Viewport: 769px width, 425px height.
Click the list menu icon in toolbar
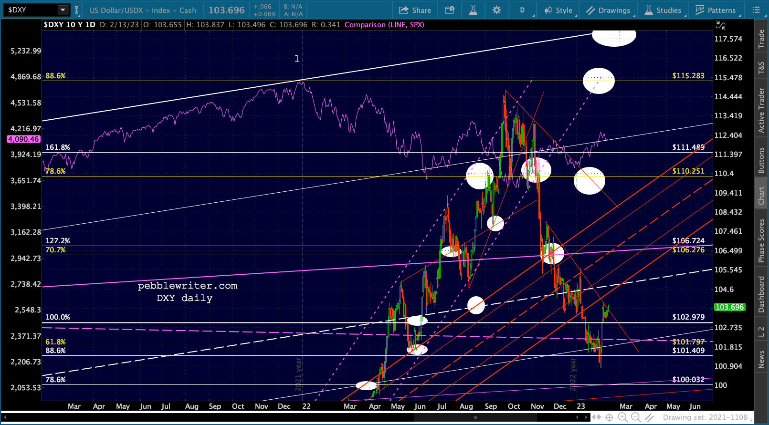click(x=756, y=10)
